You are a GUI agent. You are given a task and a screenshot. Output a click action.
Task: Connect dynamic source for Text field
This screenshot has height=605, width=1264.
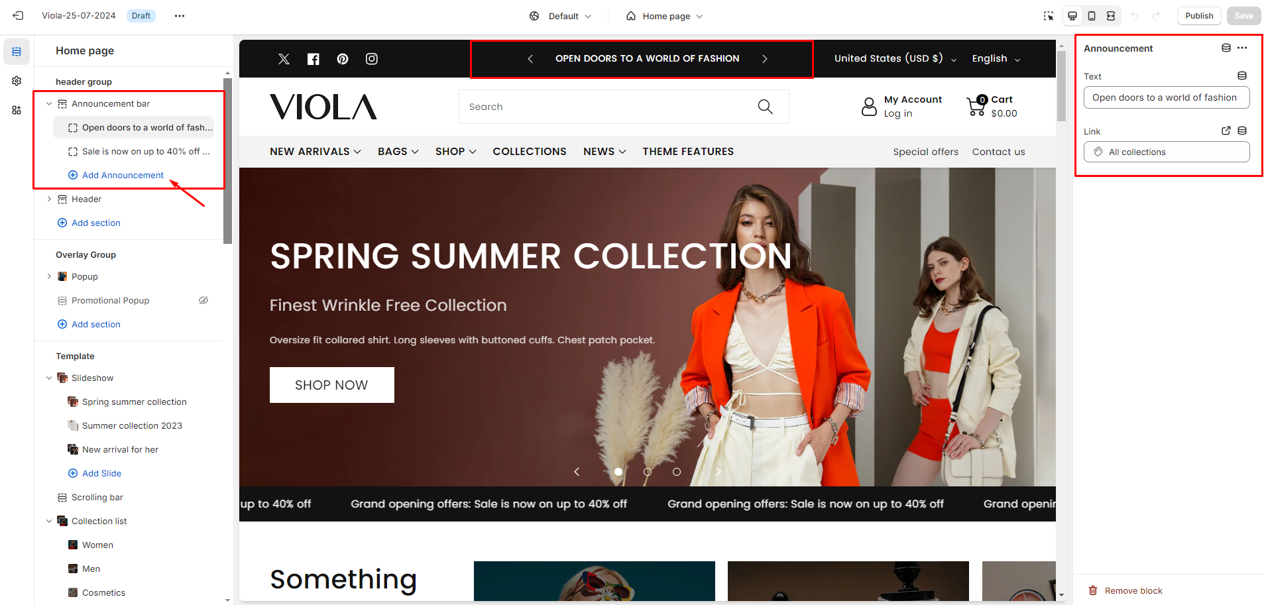click(1242, 76)
